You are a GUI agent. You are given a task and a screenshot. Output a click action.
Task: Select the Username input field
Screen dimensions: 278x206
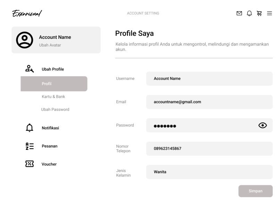[208, 79]
